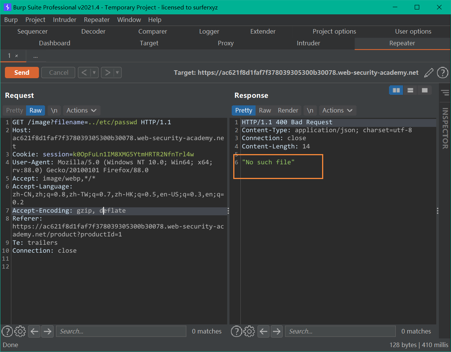This screenshot has width=451, height=352.
Task: Switch request view to Pretty
Action: 14,110
